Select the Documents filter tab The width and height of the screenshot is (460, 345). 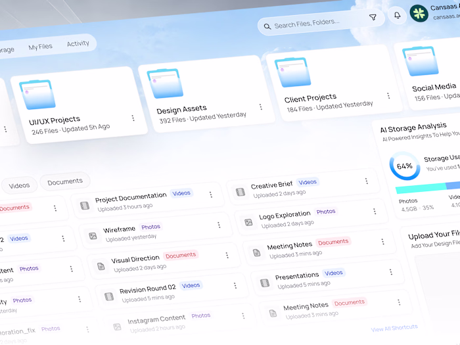[65, 181]
